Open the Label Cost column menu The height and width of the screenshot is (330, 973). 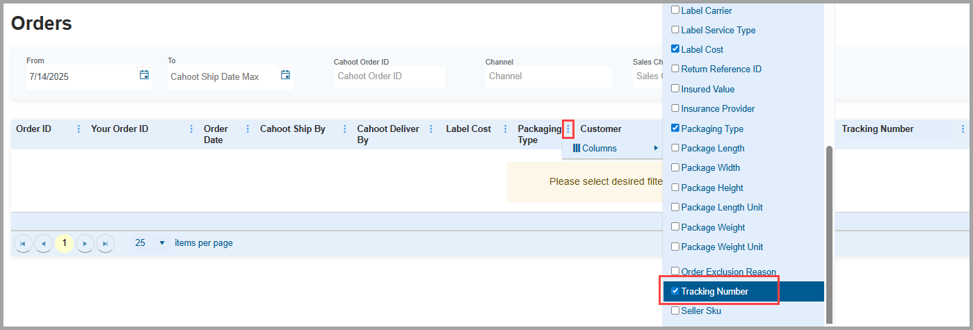pos(505,129)
